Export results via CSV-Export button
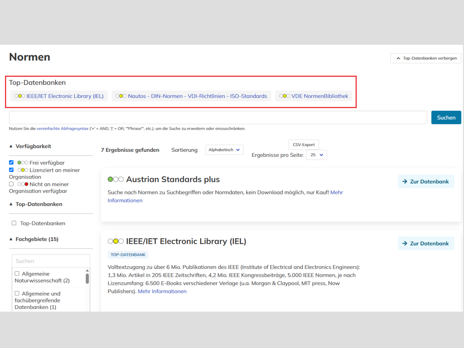The image size is (464, 348). [304, 145]
